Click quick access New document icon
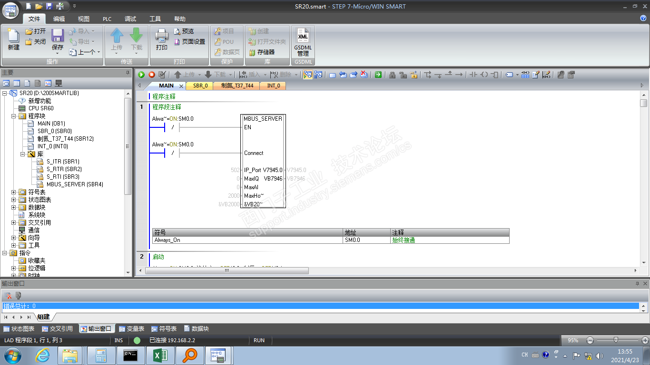Screen dimensions: 650x365 [29, 6]
